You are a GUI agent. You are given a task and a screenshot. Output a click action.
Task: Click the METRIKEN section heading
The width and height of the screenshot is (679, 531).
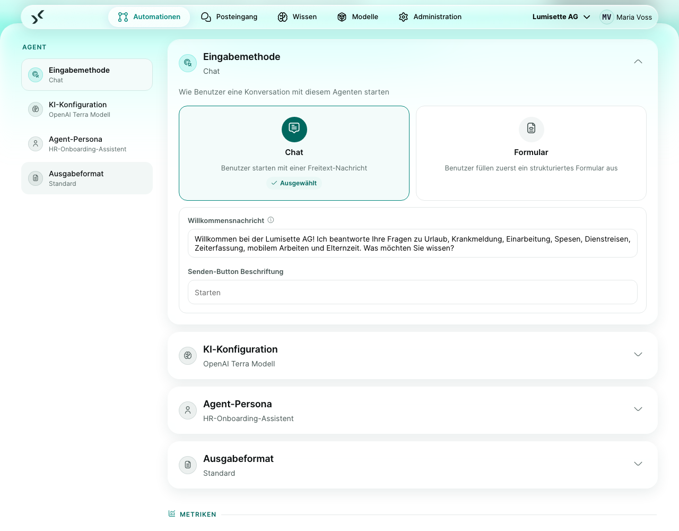198,515
